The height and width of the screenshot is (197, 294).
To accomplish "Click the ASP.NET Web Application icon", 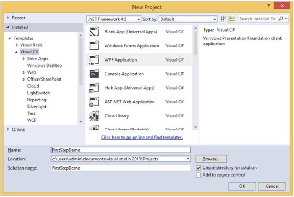I will coord(95,102).
